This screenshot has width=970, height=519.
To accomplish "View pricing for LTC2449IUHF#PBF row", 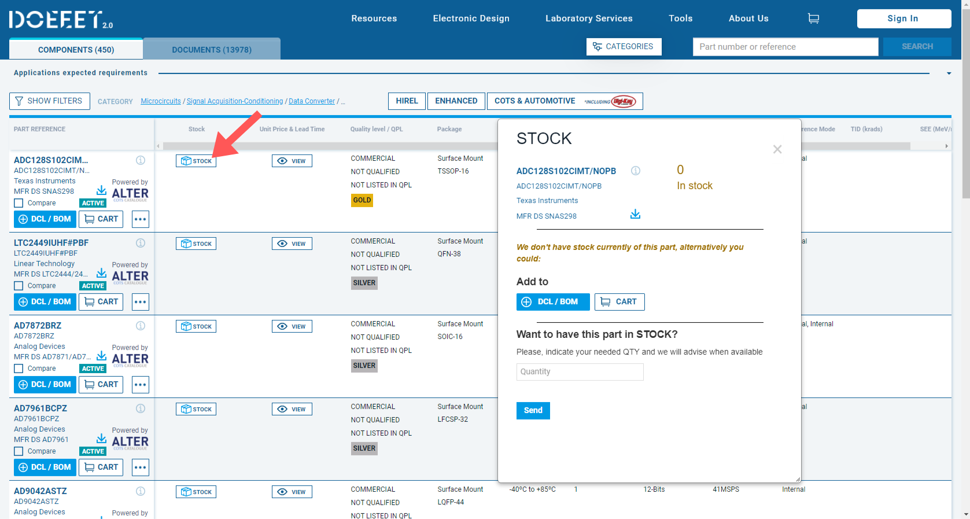I will (292, 244).
